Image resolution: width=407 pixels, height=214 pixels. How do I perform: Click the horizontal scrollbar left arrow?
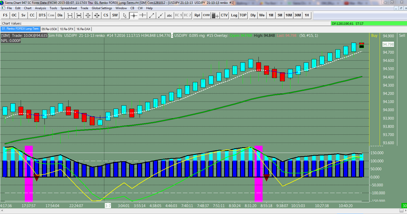pos(2,211)
